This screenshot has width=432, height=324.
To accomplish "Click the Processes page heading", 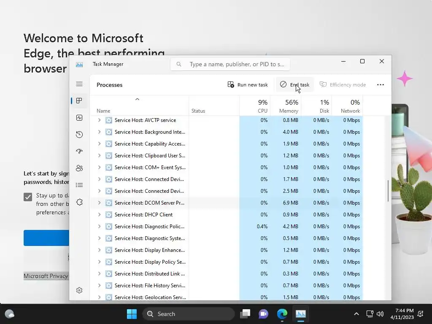I will (x=109, y=85).
